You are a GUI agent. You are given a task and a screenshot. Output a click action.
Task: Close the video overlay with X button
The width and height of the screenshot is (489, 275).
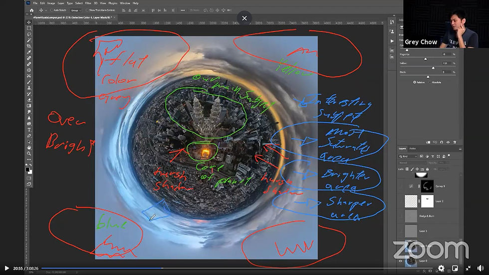pyautogui.click(x=244, y=18)
